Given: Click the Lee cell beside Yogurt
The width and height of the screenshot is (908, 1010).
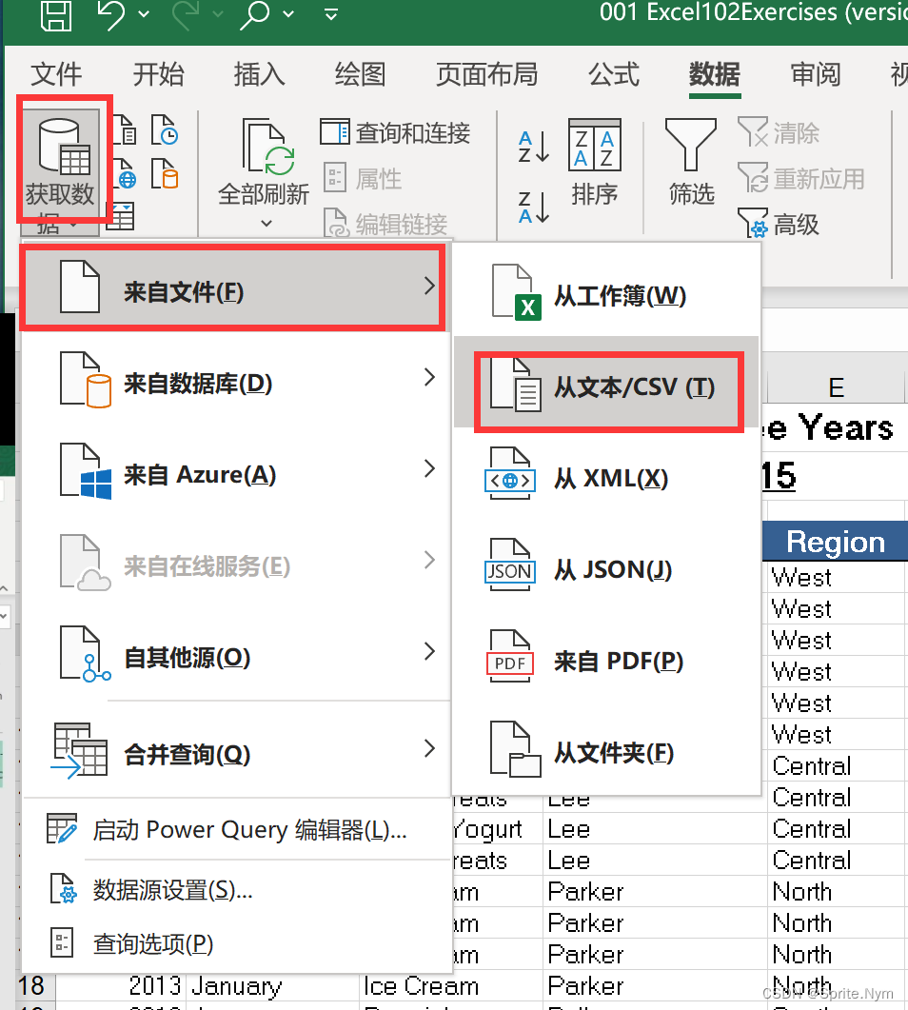Looking at the screenshot, I should point(654,828).
